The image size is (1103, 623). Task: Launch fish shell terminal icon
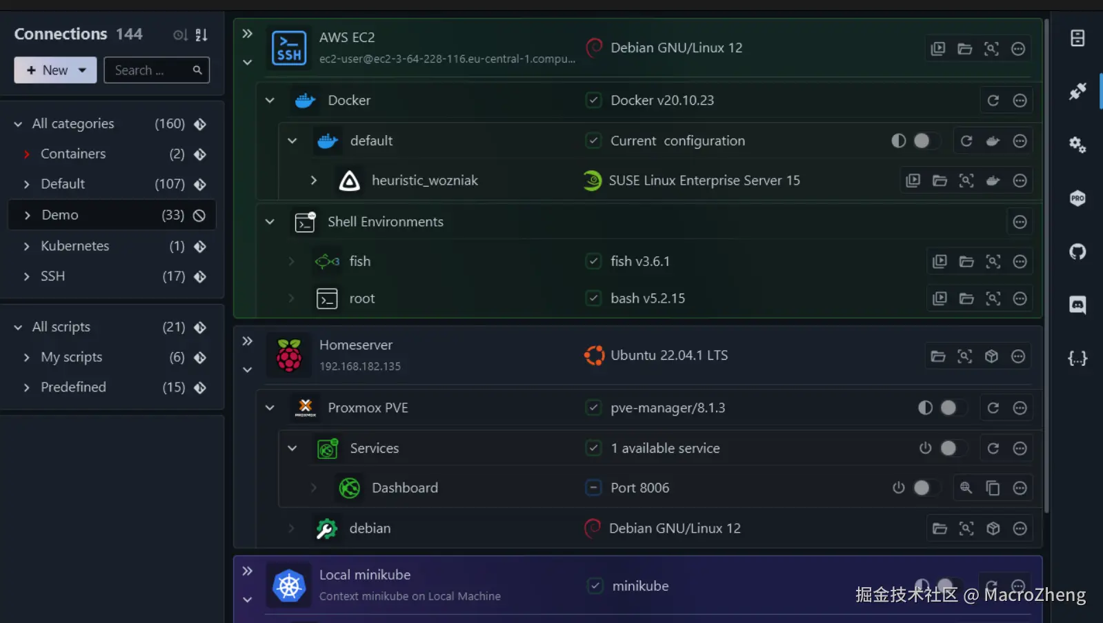point(940,262)
